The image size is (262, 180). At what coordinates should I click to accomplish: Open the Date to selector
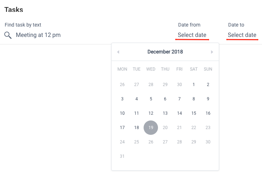coord(242,35)
